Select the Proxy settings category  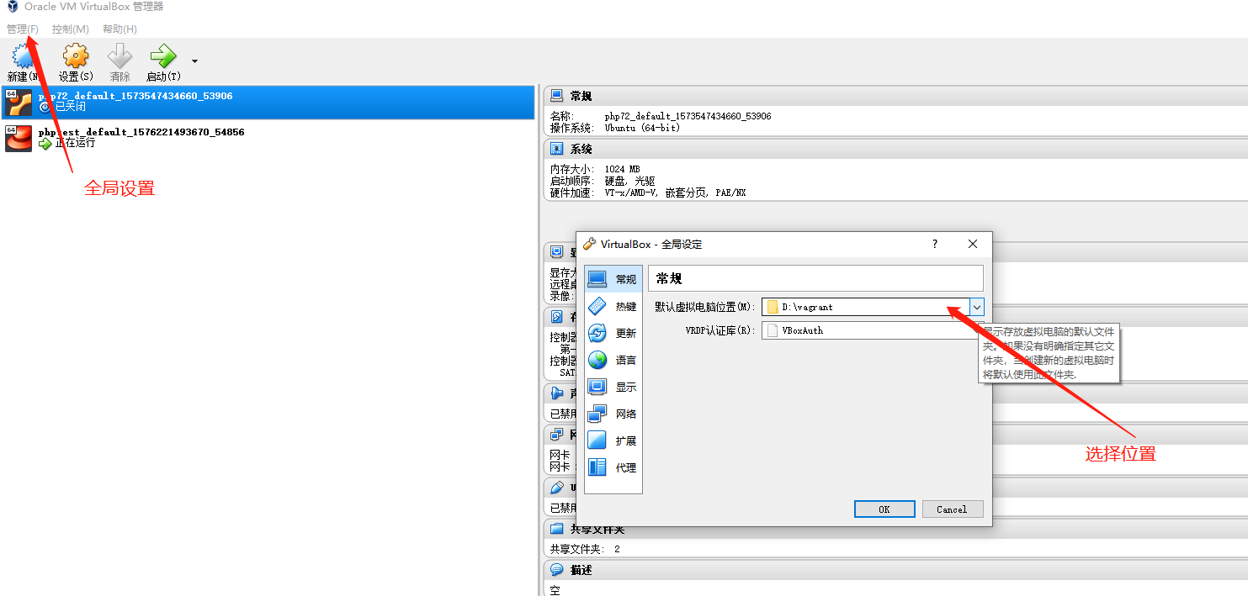pyautogui.click(x=613, y=468)
